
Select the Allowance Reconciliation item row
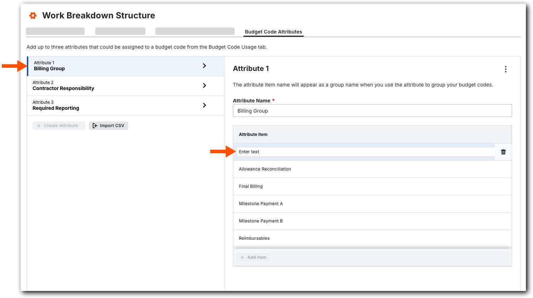tap(372, 169)
